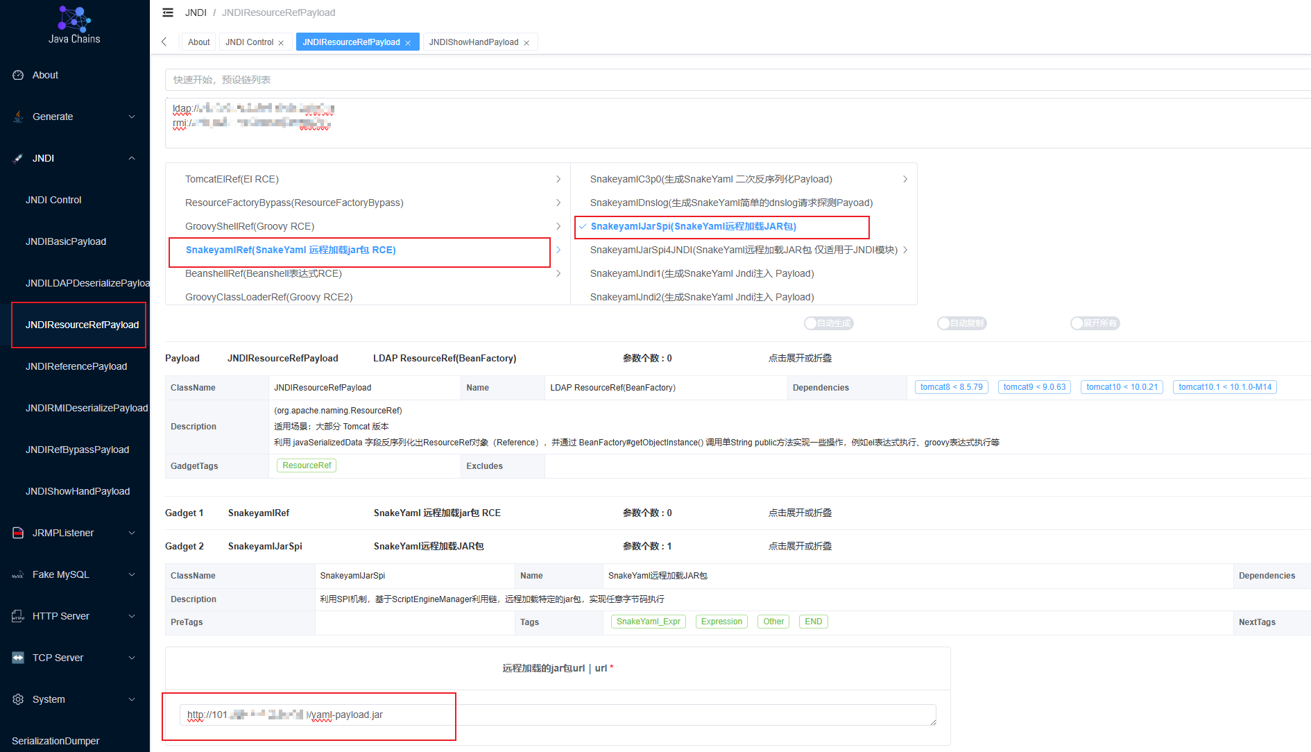The image size is (1311, 752).
Task: Click the JRMPListener sidebar icon
Action: tap(18, 533)
